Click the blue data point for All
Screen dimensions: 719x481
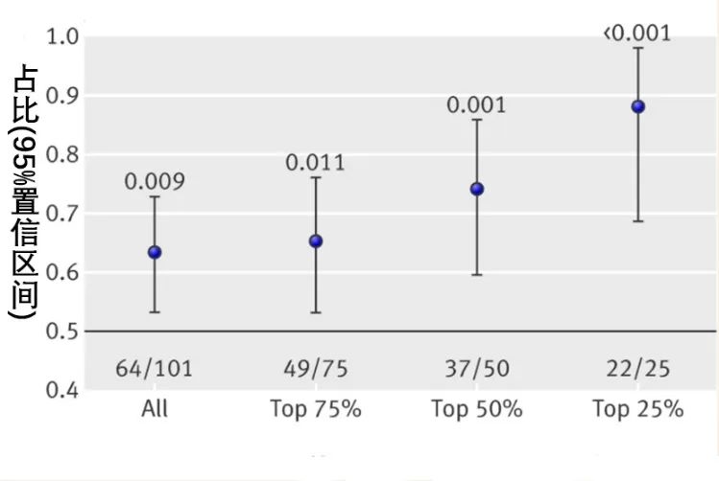click(155, 252)
